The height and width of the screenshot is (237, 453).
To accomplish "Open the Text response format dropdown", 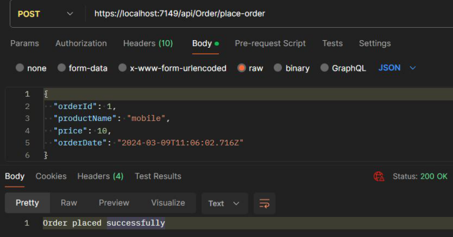I will point(224,203).
